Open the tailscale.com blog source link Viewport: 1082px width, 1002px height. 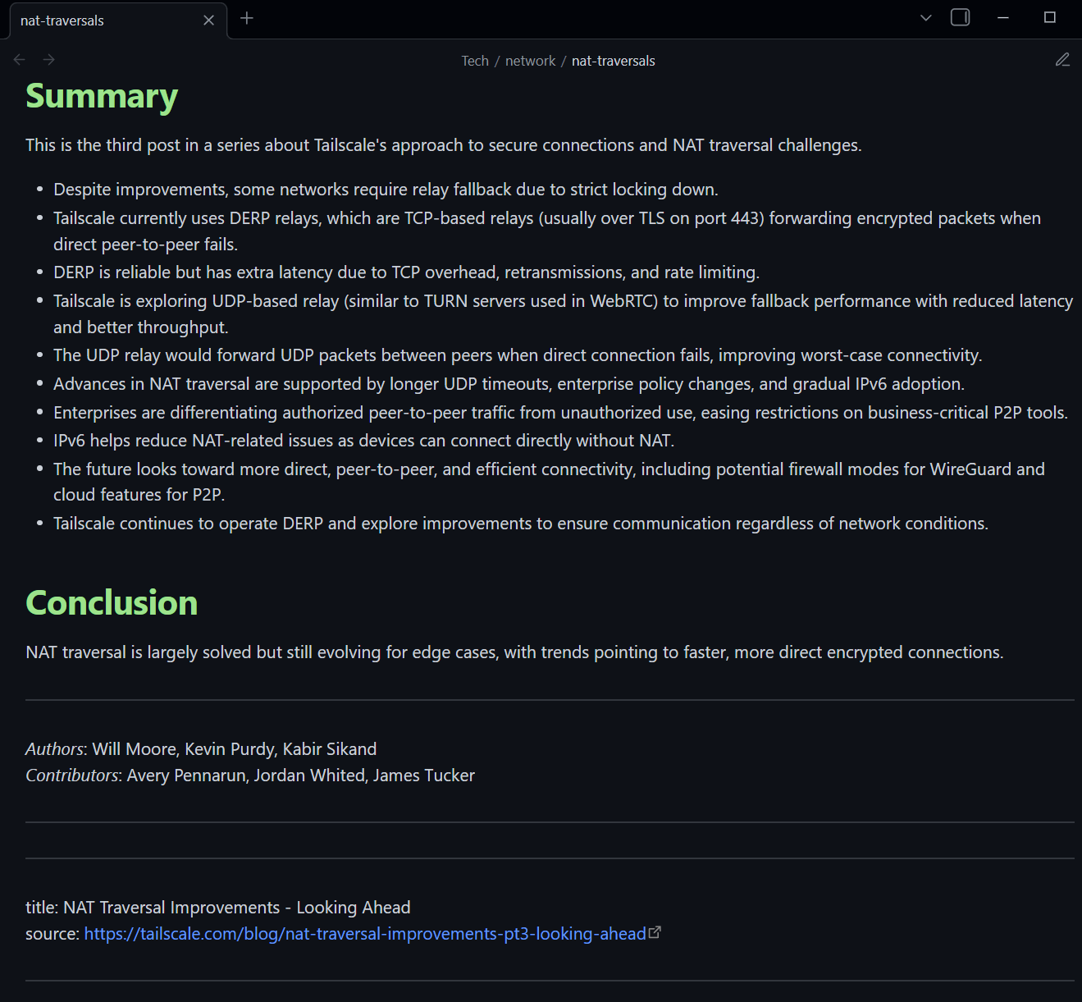(365, 934)
